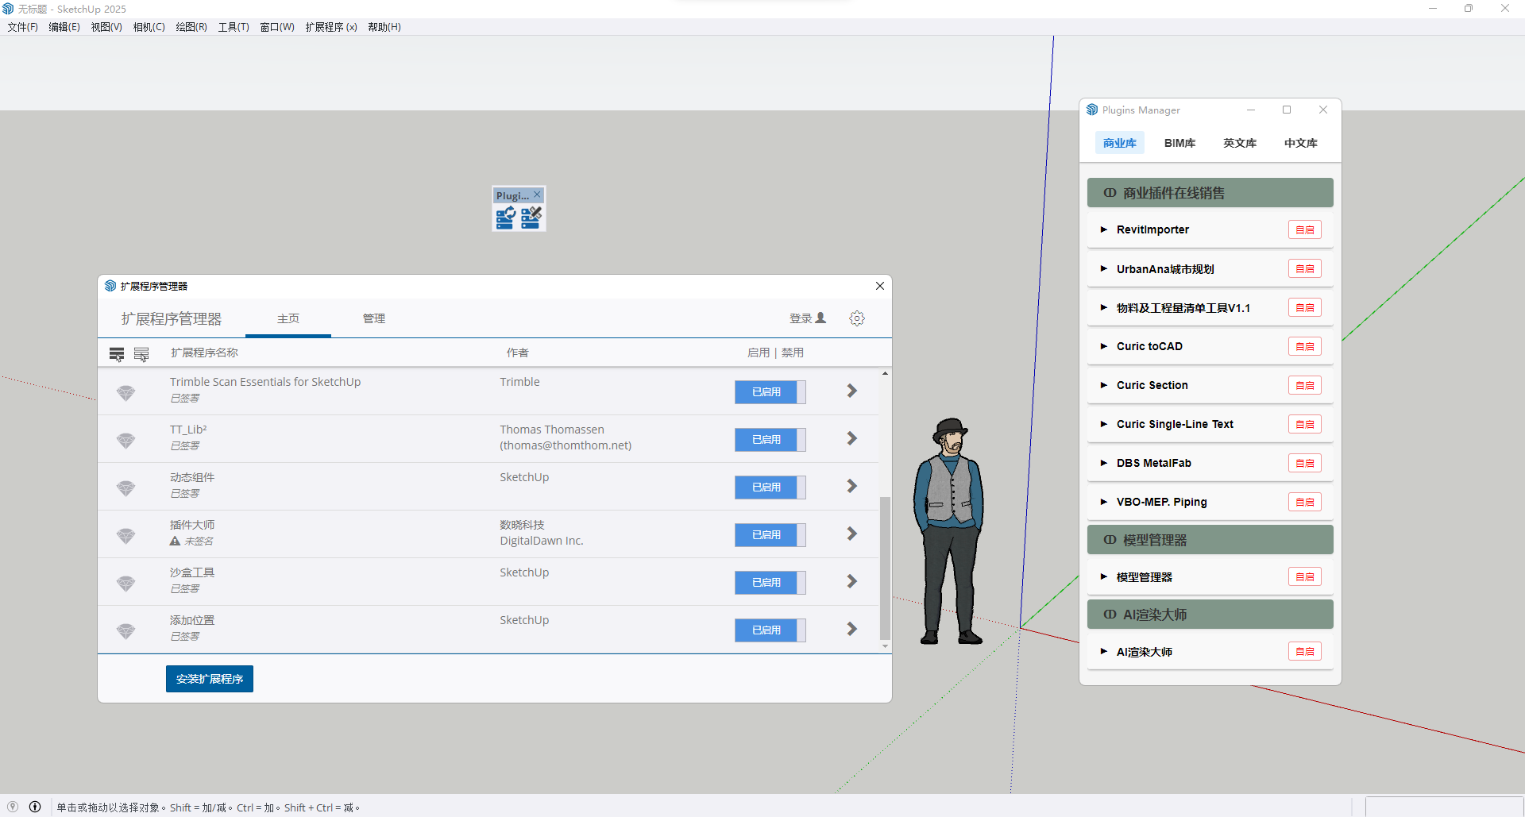Screen dimensions: 1525x817
Task: Open the 扩展程序 menu in the menu bar
Action: pos(330,27)
